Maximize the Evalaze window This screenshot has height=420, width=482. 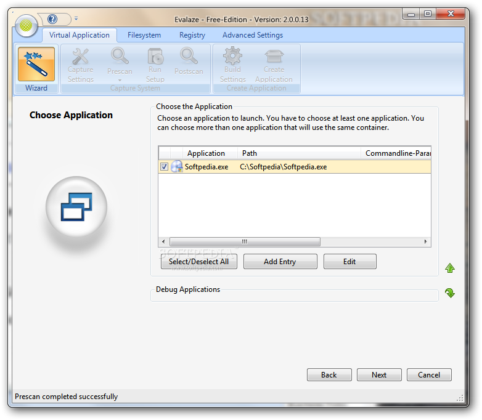pos(428,14)
